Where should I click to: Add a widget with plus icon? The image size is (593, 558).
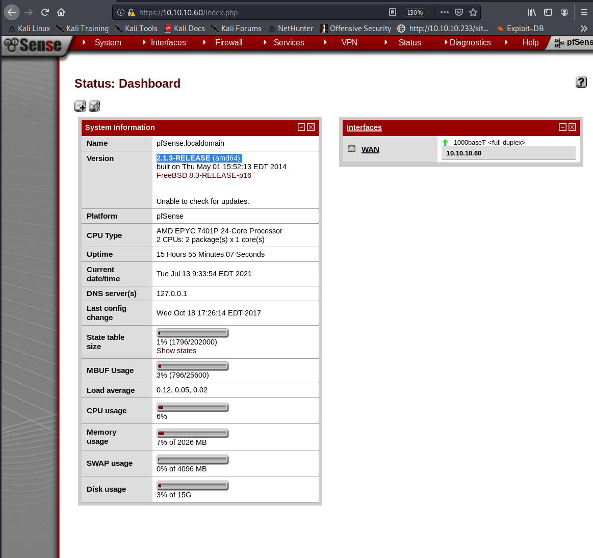(x=80, y=106)
